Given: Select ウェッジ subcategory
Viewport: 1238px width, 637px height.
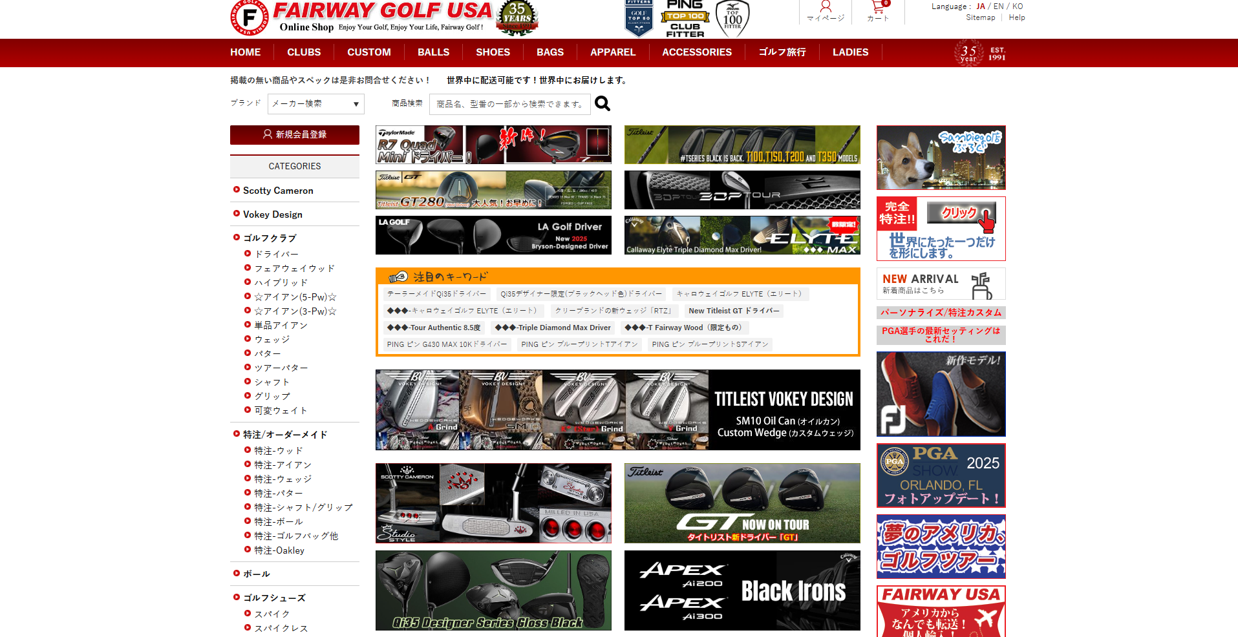Looking at the screenshot, I should (x=272, y=340).
